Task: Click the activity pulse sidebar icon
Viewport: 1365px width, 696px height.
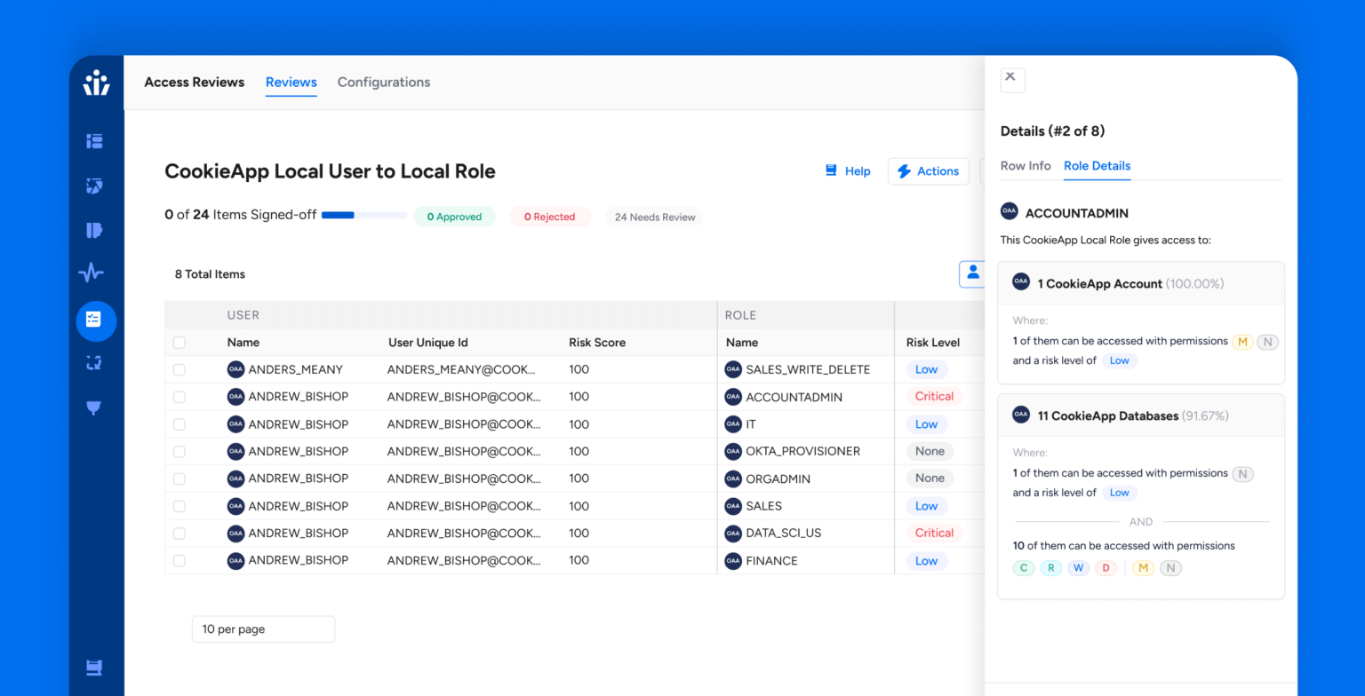Action: tap(92, 273)
